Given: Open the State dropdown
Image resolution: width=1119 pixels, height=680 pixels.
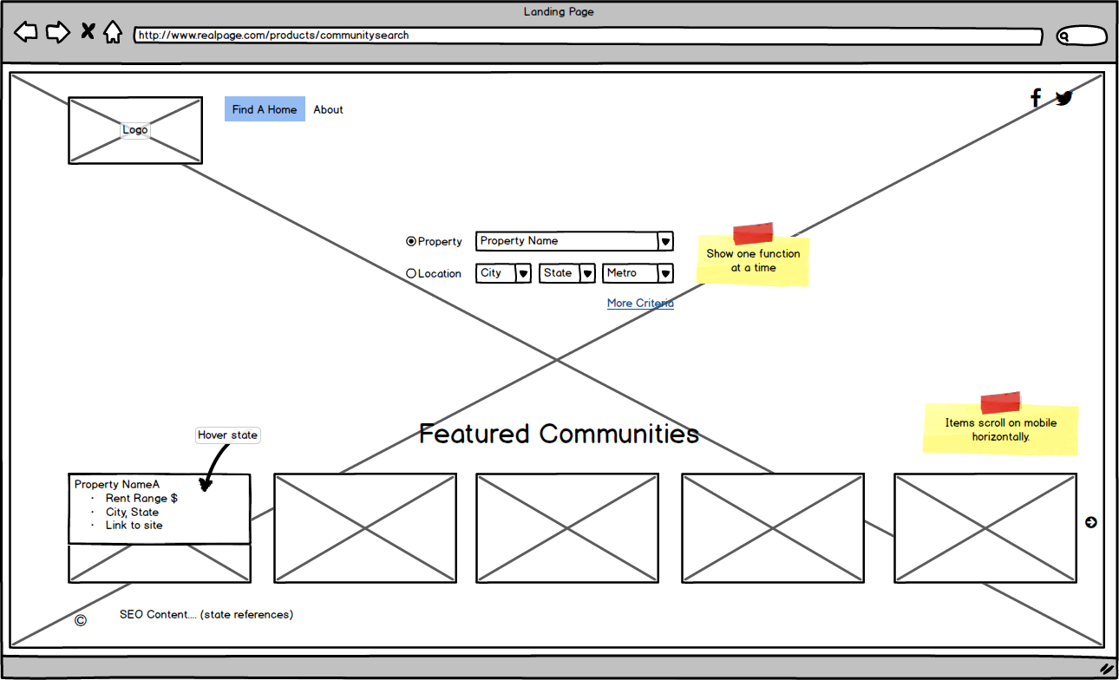Looking at the screenshot, I should coord(588,273).
